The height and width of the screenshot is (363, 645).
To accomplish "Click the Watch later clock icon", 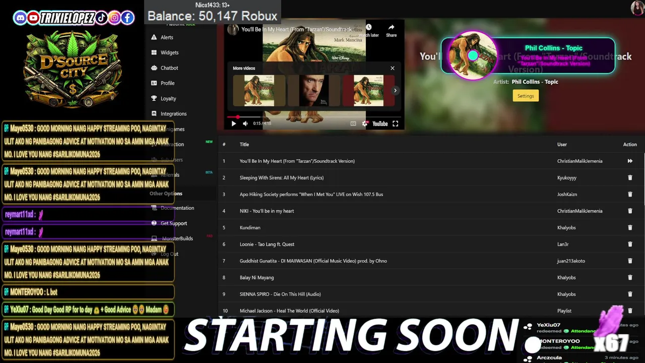I will pyautogui.click(x=368, y=27).
